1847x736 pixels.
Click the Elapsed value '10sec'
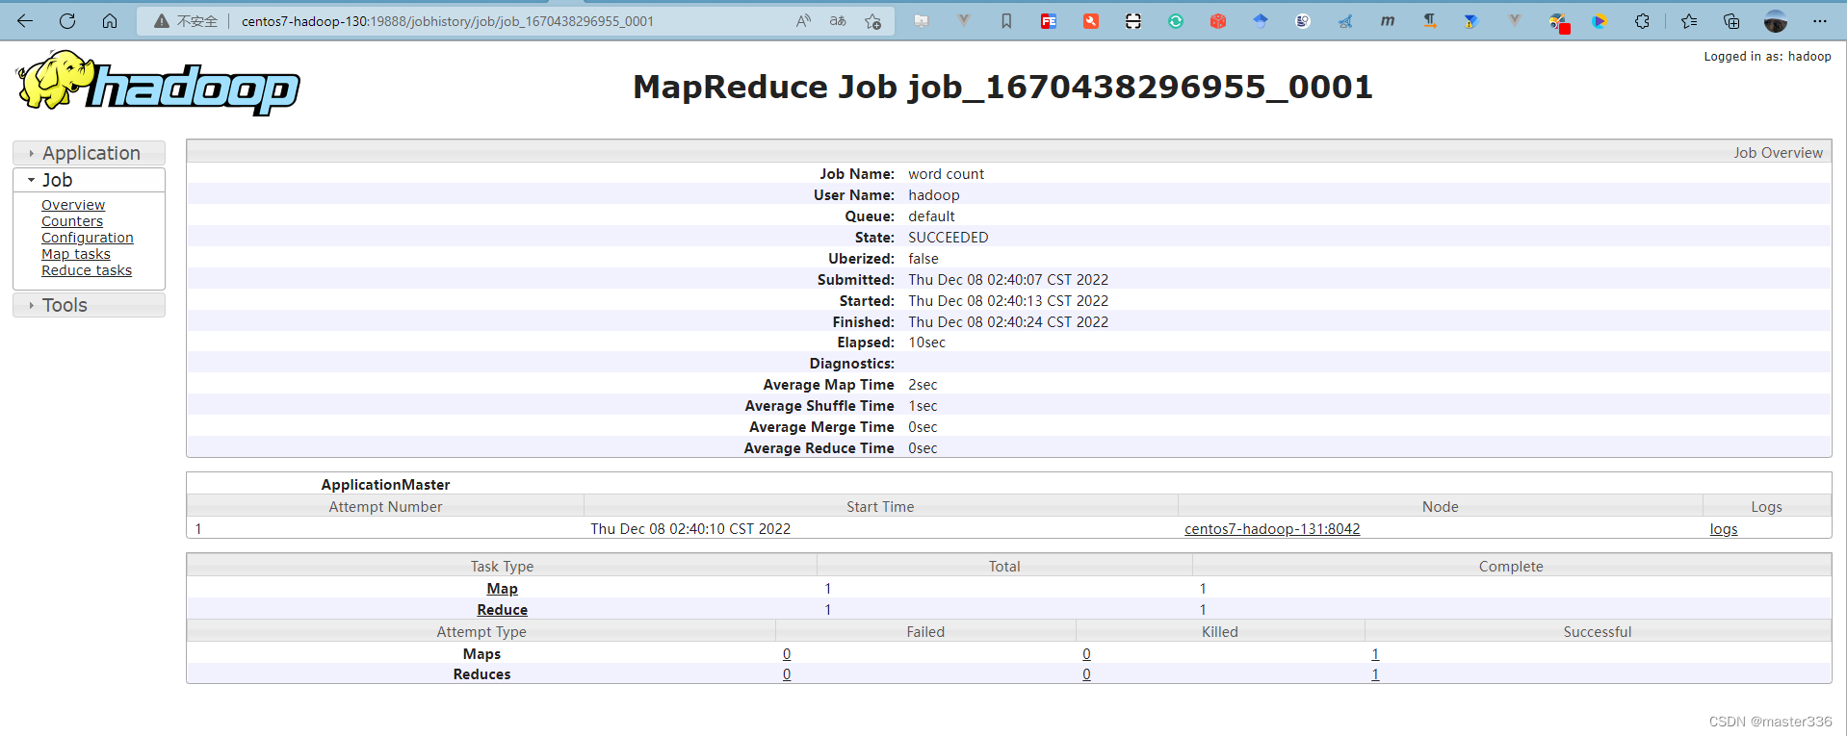[926, 343]
